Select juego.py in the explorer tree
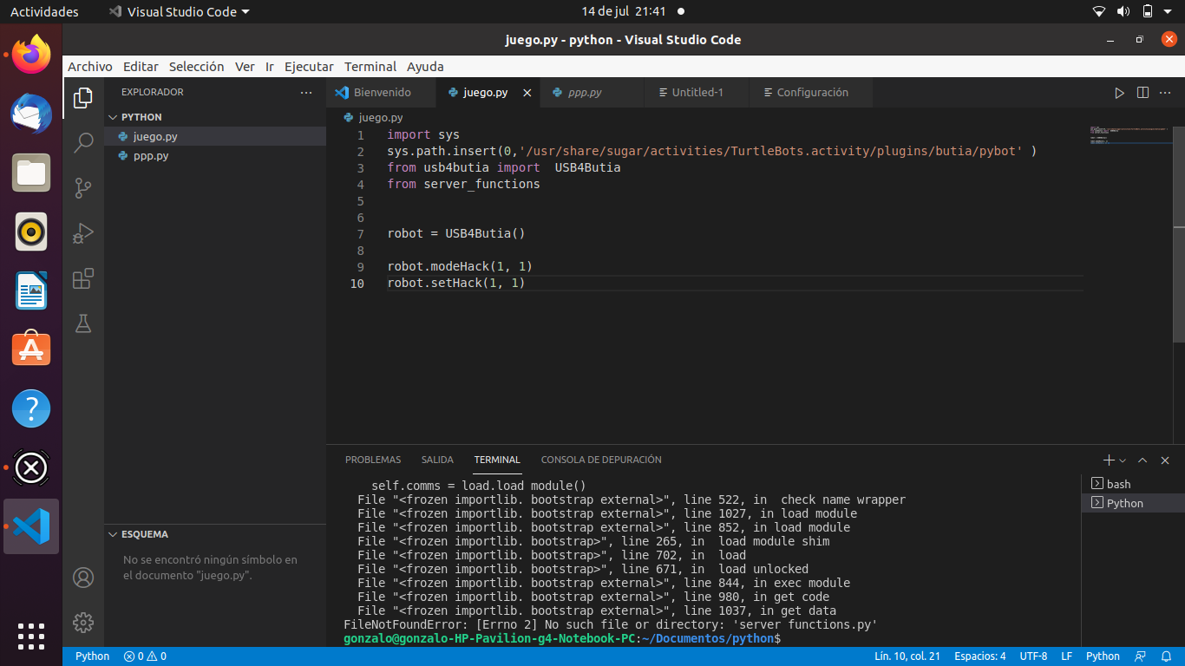1185x666 pixels. (215, 136)
